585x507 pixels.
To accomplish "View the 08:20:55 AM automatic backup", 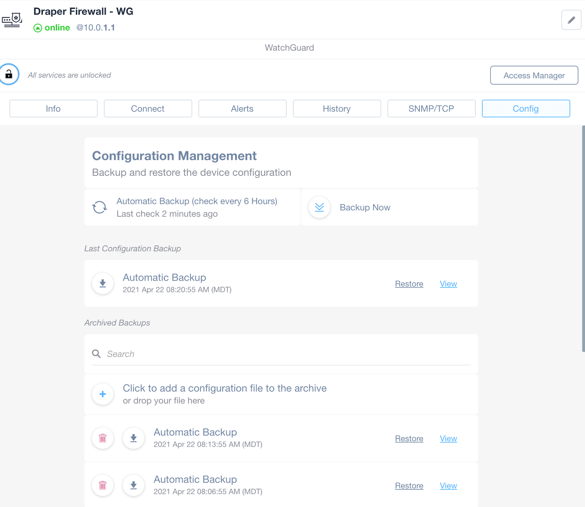I will 448,284.
